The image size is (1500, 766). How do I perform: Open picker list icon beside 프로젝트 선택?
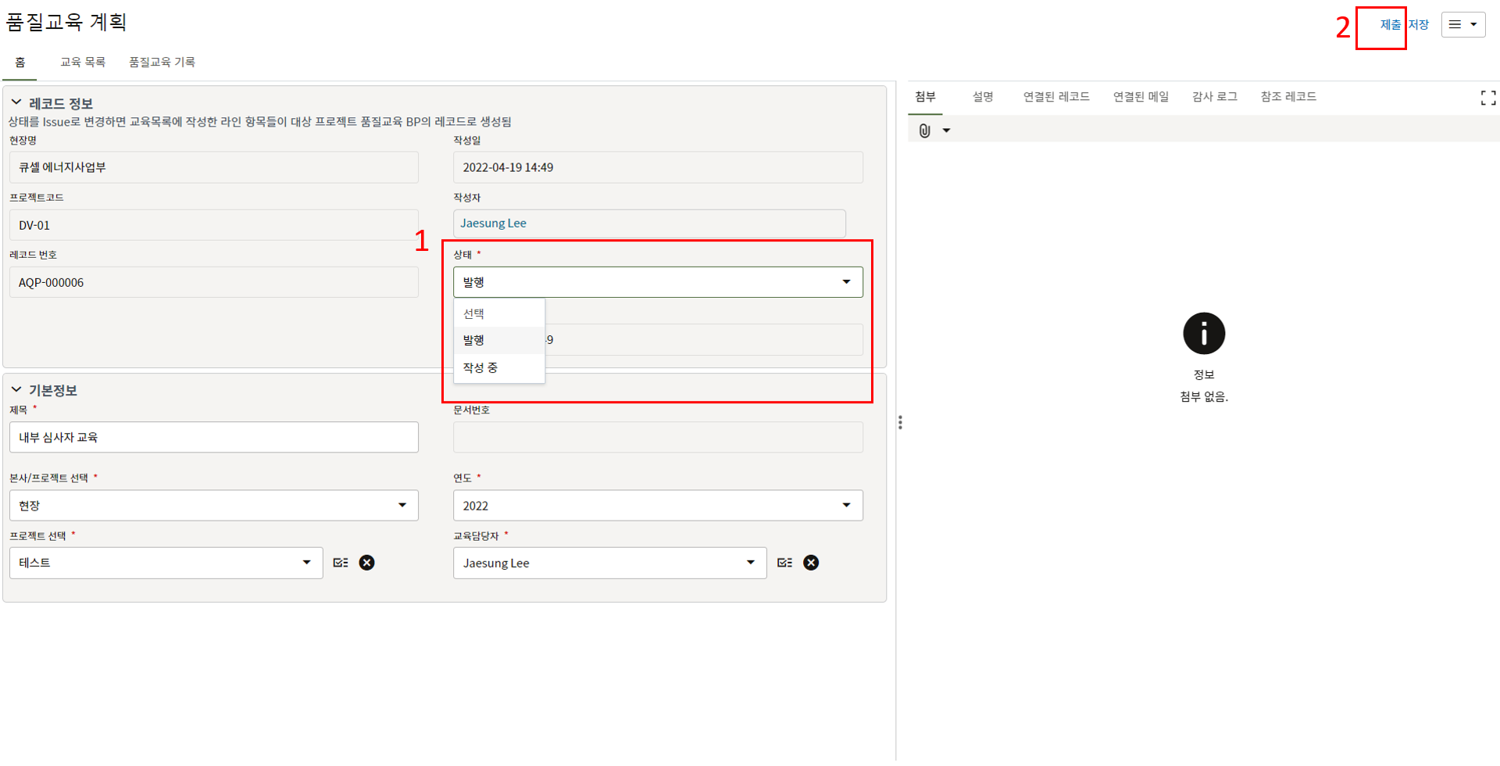click(x=341, y=563)
